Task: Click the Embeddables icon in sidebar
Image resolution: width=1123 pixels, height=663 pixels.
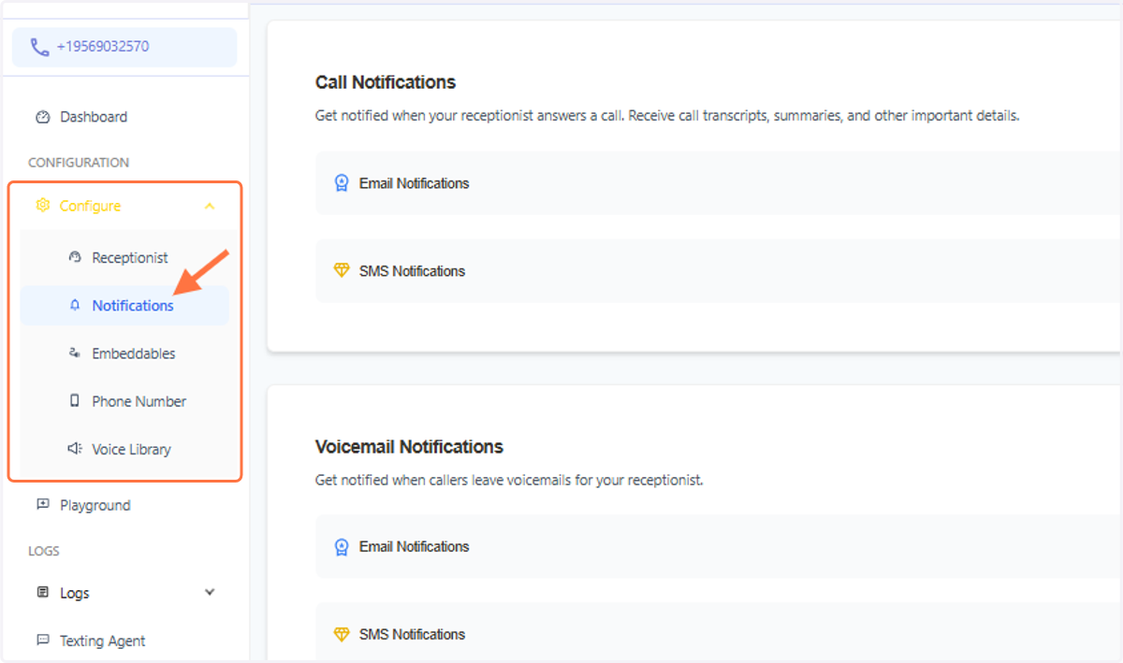Action: (x=75, y=353)
